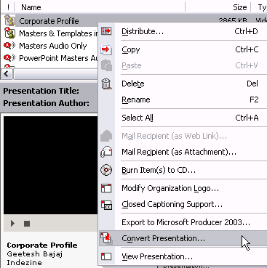Choose Select All from the context menu

(182, 118)
